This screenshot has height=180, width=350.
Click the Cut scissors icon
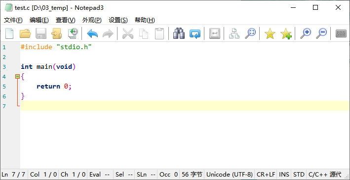coord(128,33)
